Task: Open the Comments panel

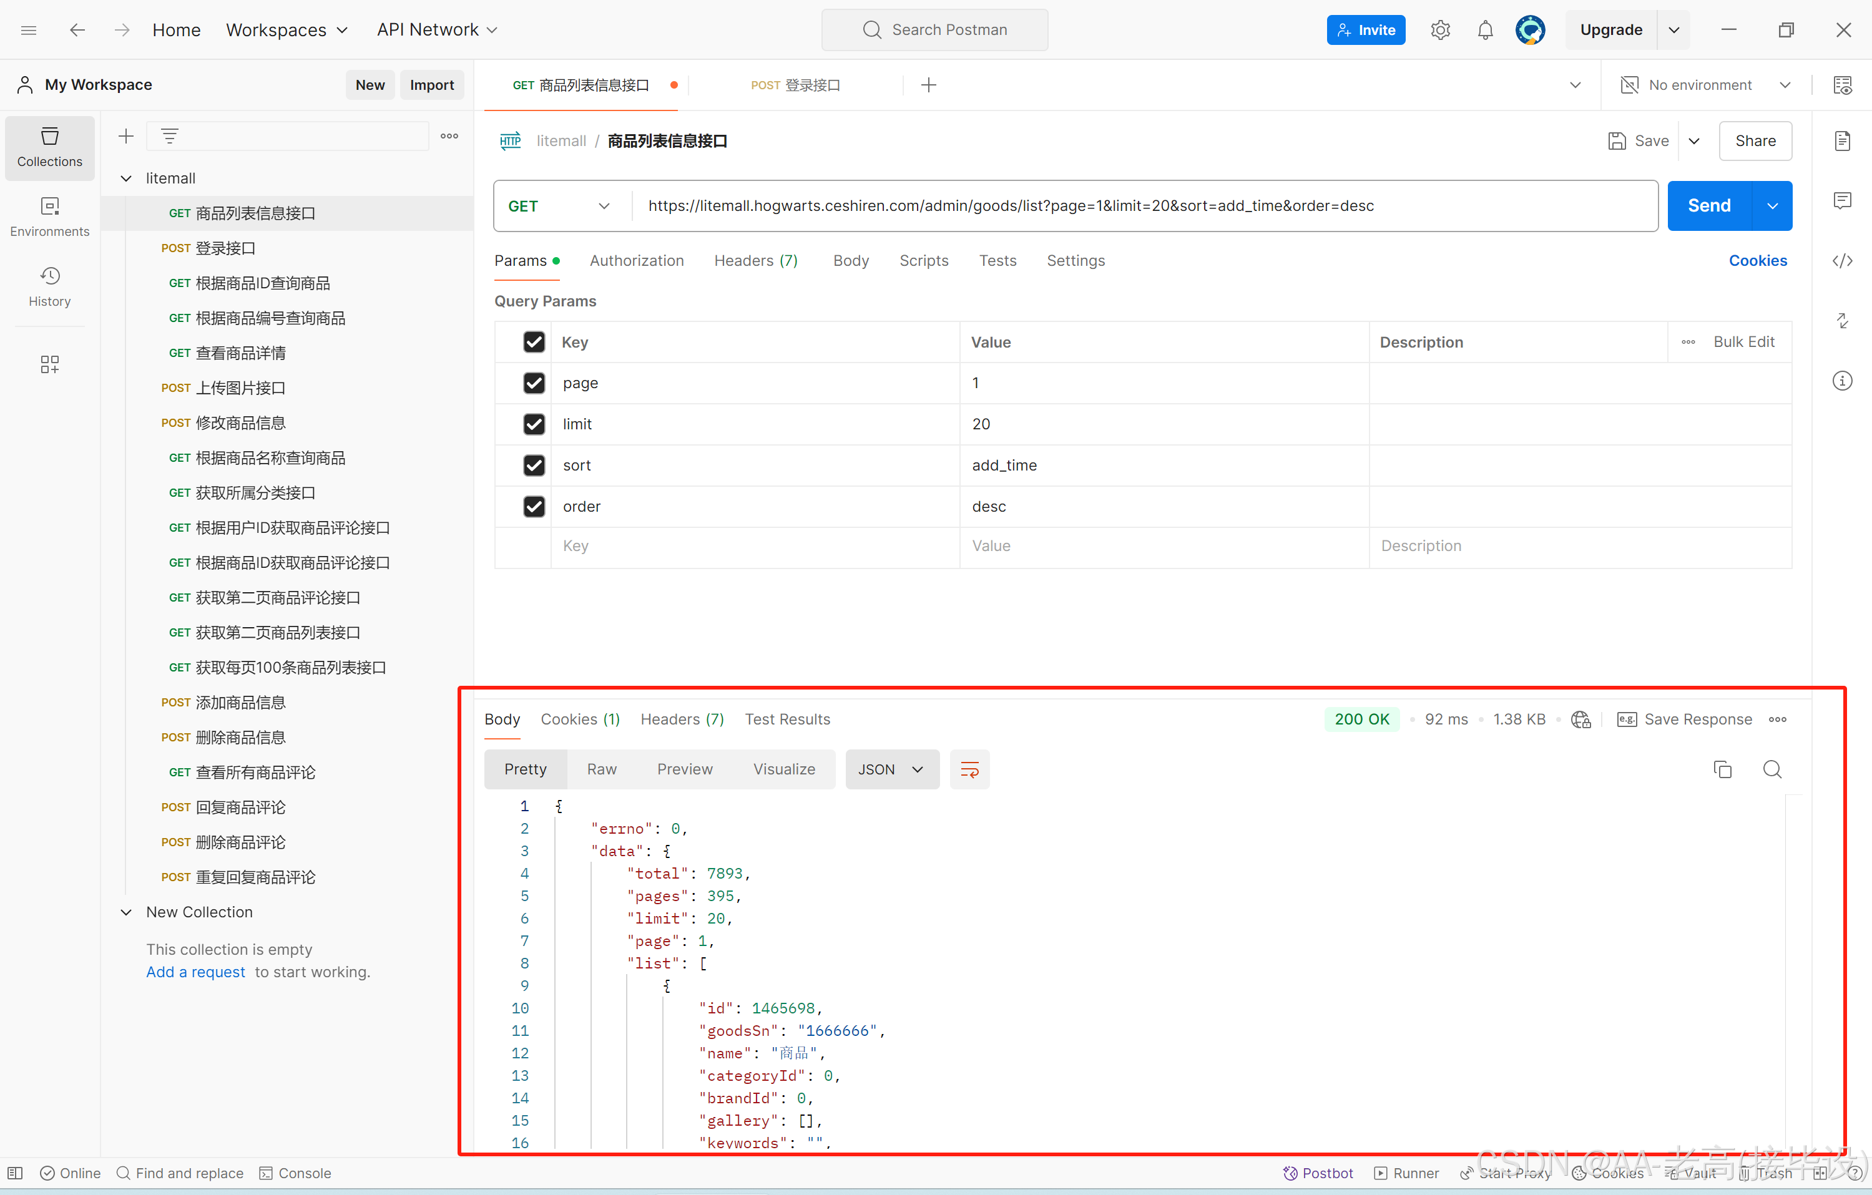Action: coord(1843,200)
